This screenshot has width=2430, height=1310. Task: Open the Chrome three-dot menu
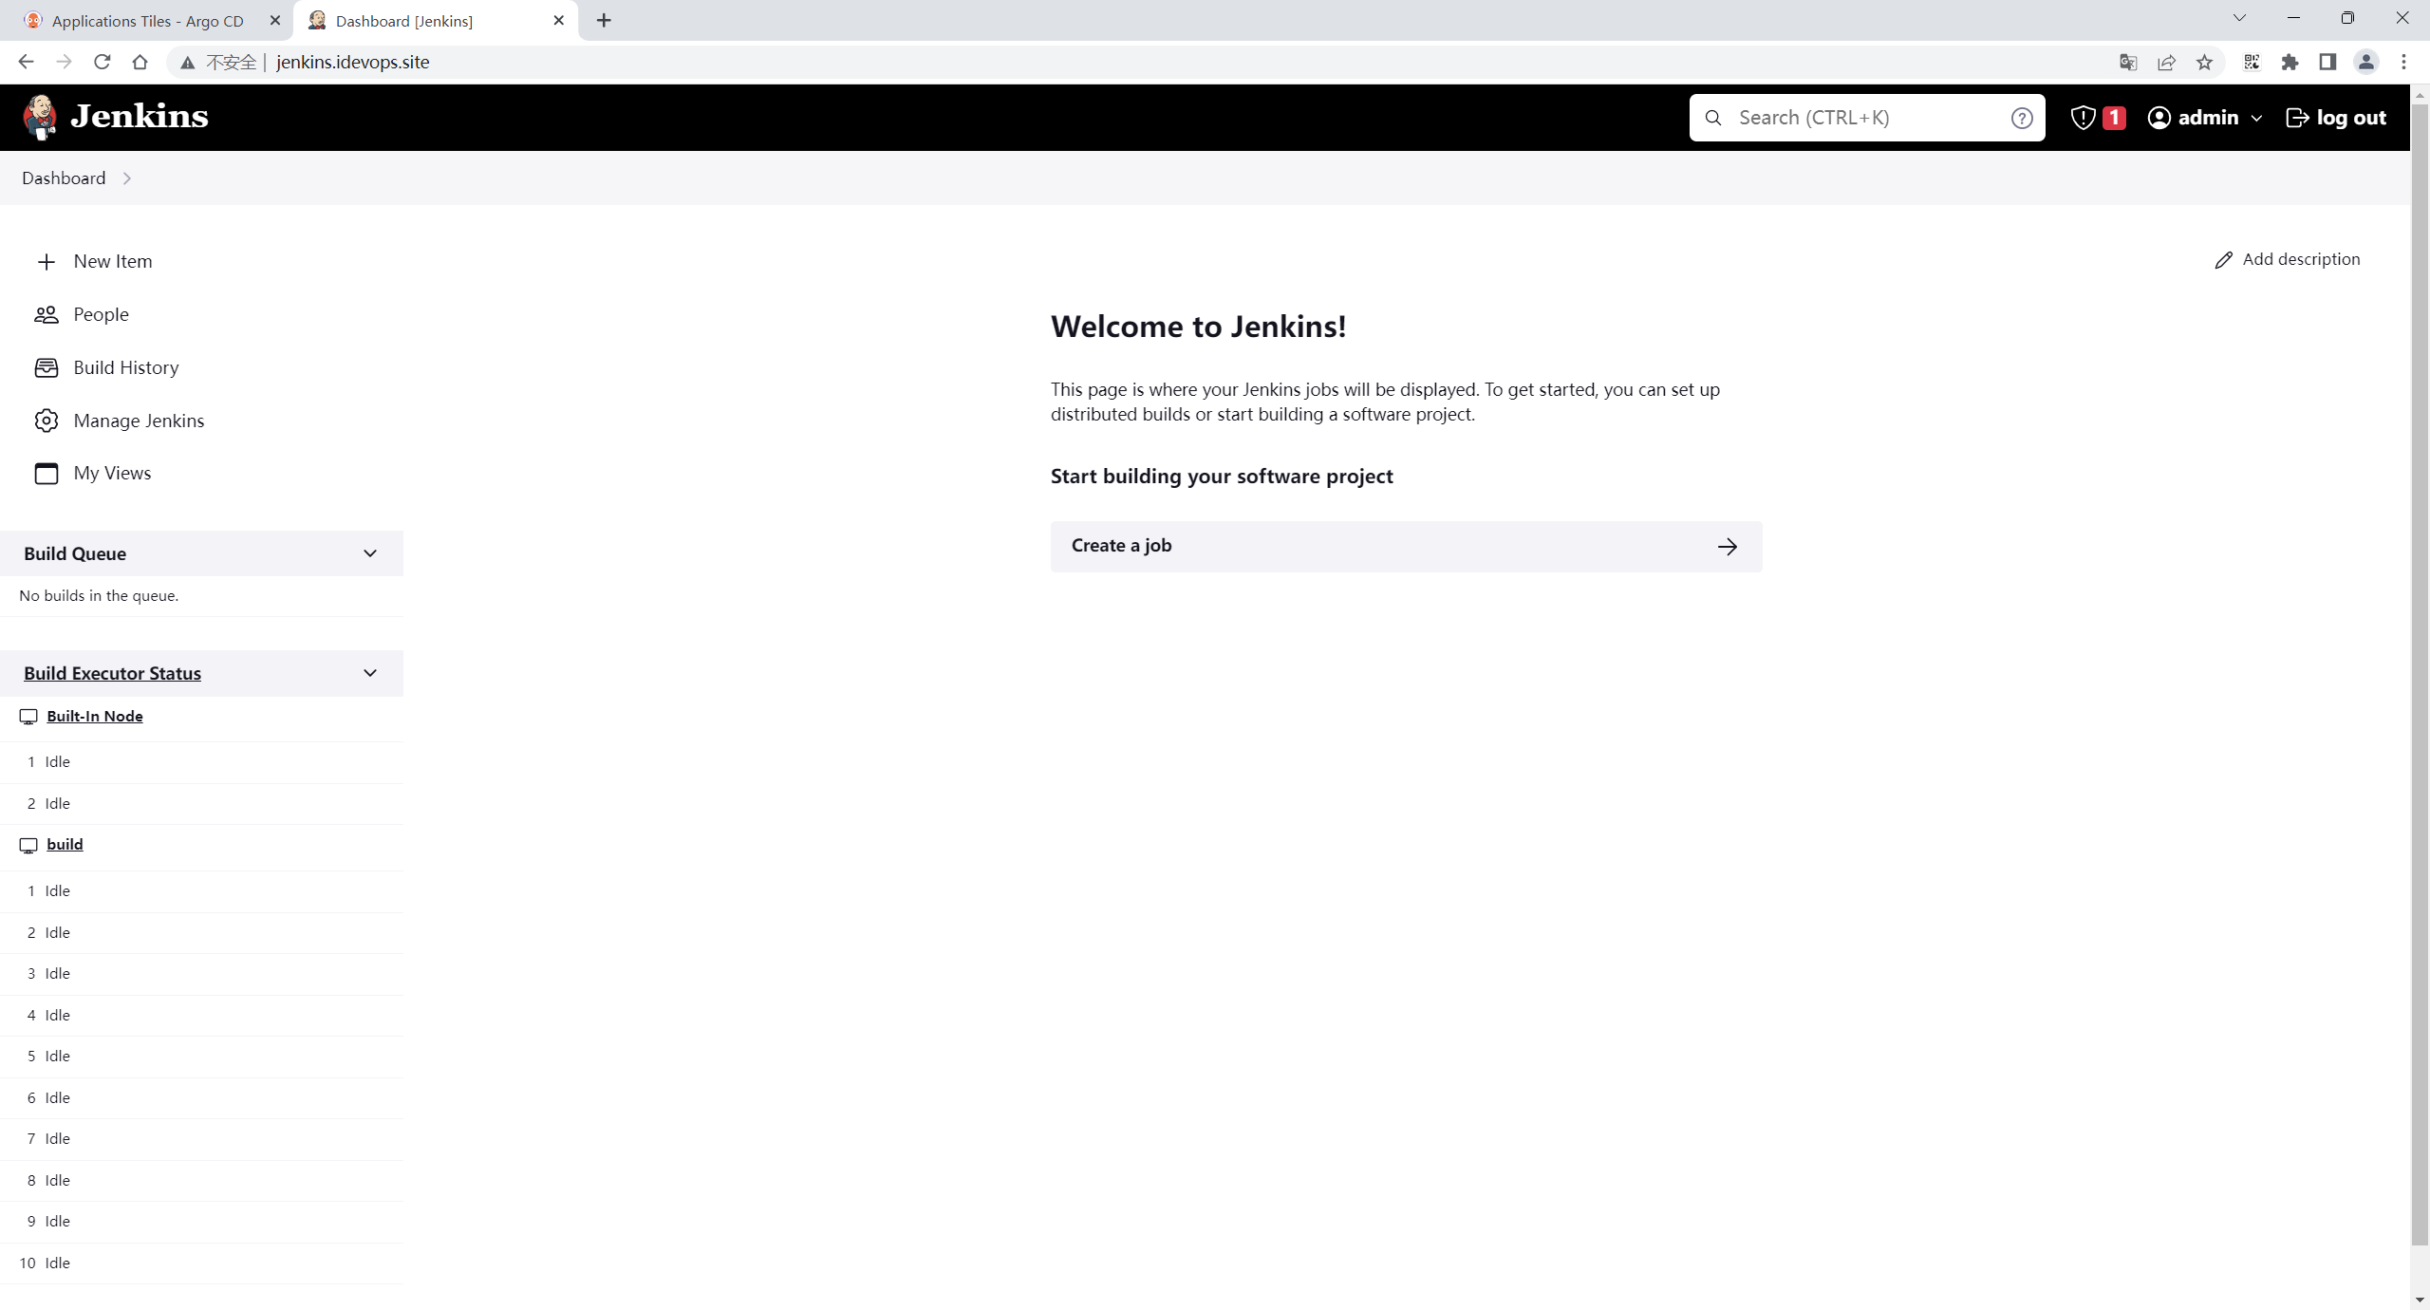coord(2403,62)
